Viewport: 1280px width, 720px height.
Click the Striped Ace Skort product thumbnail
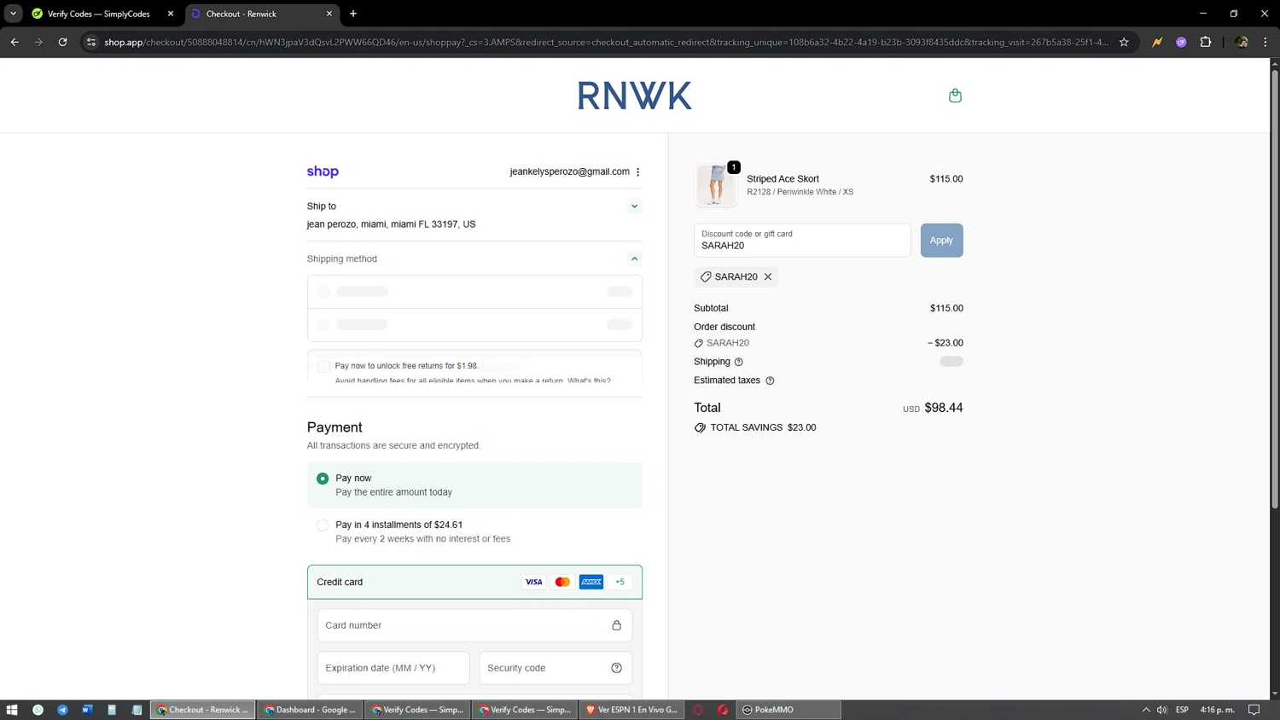pyautogui.click(x=715, y=185)
